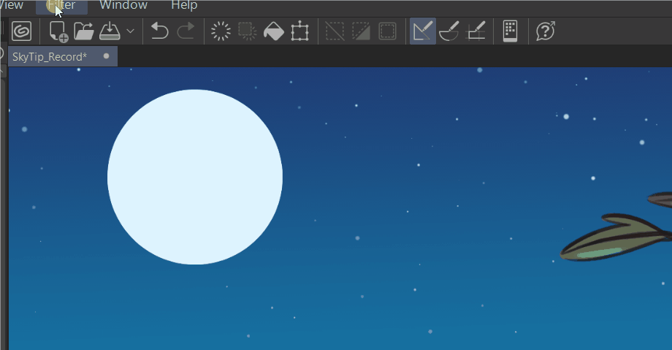The image size is (672, 350).
Task: Click the unsaved dot on SkyTip_Record tab
Action: tap(107, 56)
